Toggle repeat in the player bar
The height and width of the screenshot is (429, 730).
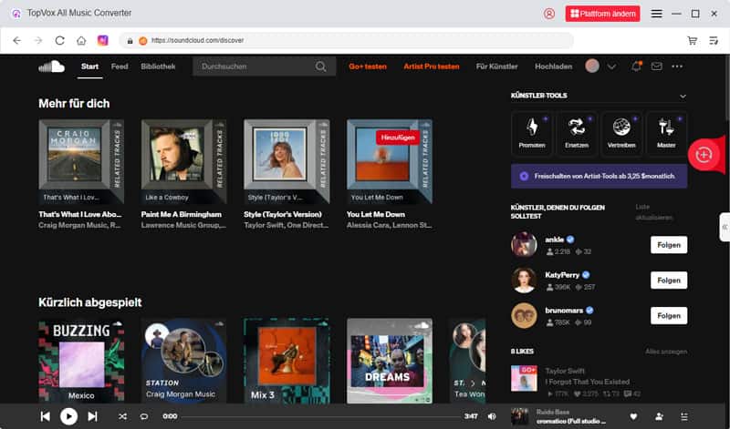pyautogui.click(x=144, y=416)
